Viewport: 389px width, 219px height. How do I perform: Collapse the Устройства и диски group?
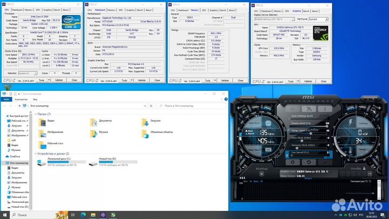[36, 154]
